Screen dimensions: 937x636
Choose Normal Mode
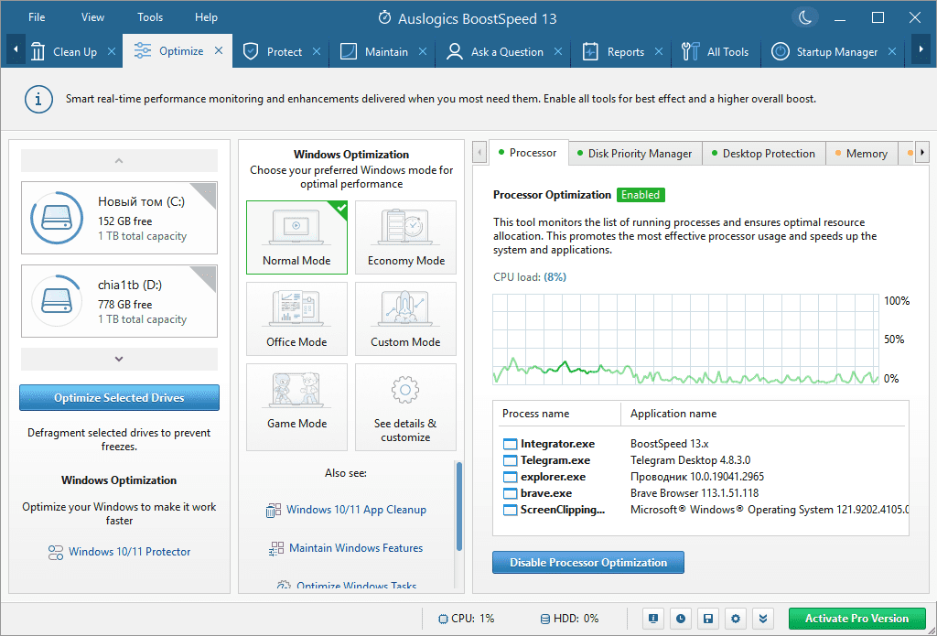(296, 237)
